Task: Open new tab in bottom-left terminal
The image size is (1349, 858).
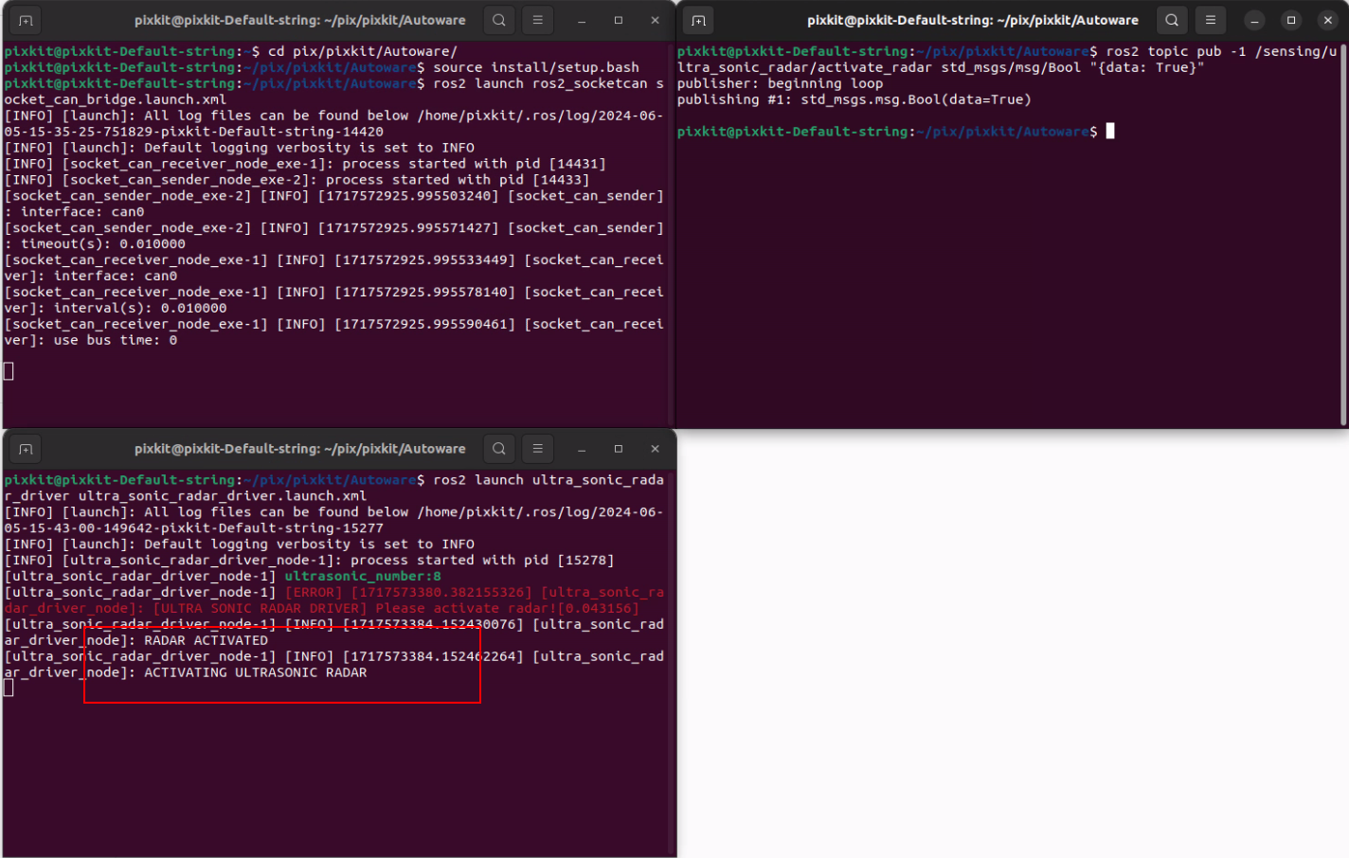Action: tap(26, 449)
